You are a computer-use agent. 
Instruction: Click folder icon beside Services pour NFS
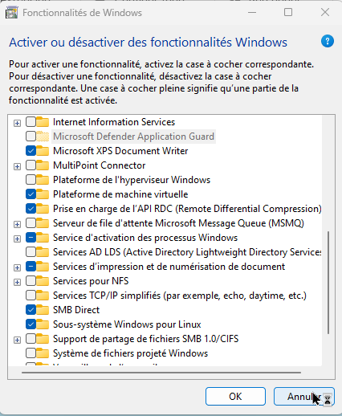[43, 281]
